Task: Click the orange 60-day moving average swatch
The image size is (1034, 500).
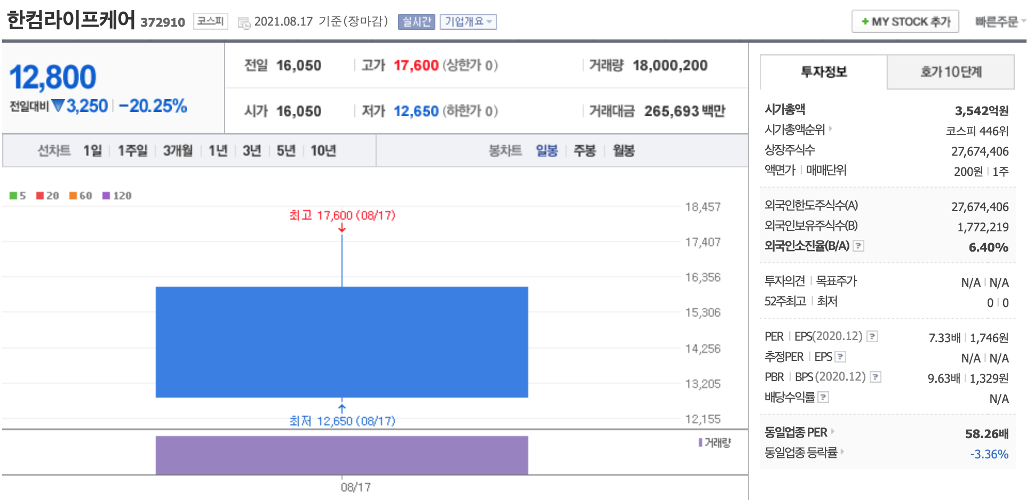Action: (73, 196)
